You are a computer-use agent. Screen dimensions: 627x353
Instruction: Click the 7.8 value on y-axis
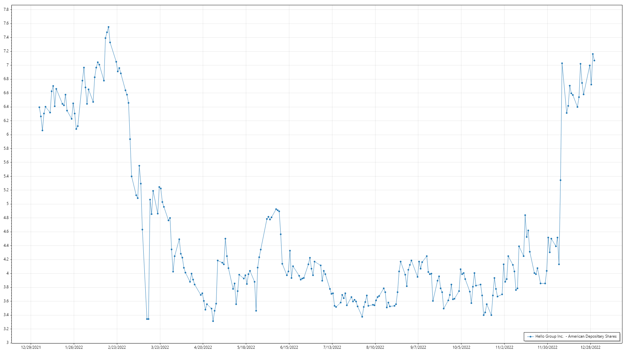click(x=6, y=9)
